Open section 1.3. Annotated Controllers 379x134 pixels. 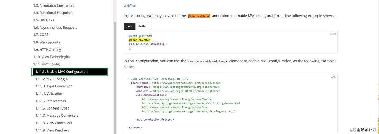[54, 6]
